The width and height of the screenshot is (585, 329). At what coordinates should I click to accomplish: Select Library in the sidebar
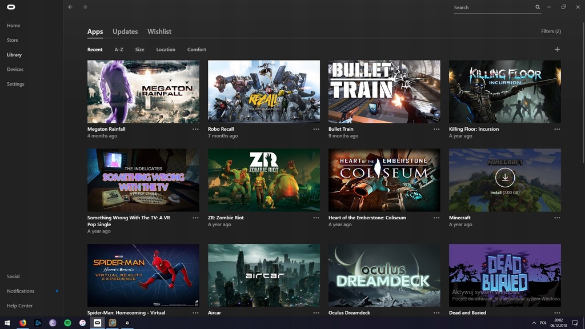[x=14, y=54]
